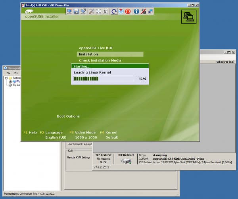Open connection options wrench-and-screwdriver icon
The height and width of the screenshot is (199, 238).
pyautogui.click(x=91, y=12)
